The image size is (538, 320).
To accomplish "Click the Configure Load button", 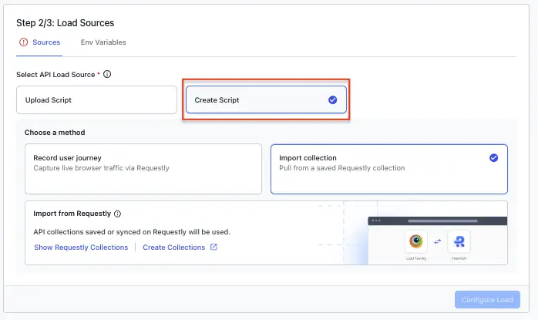I will click(487, 300).
